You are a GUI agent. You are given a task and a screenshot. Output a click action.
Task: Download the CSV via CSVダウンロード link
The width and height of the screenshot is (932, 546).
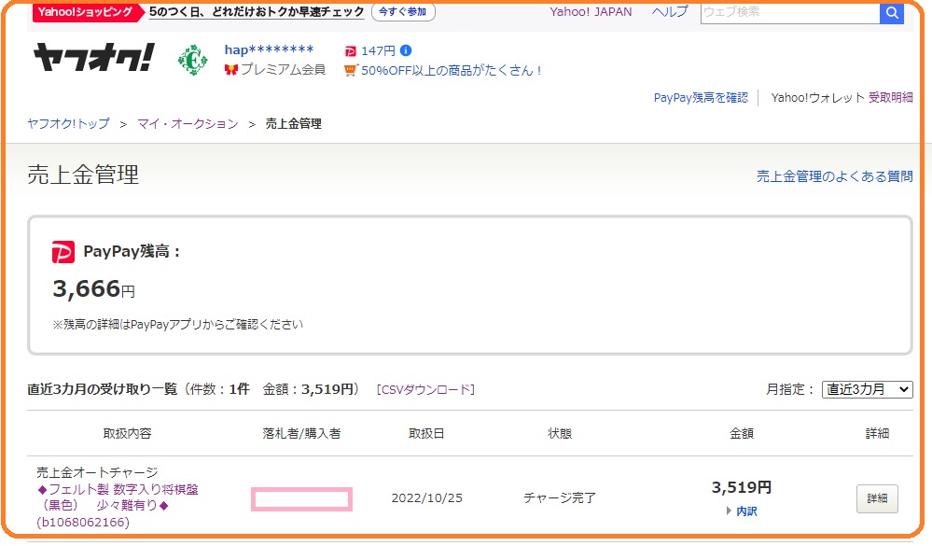coord(425,389)
